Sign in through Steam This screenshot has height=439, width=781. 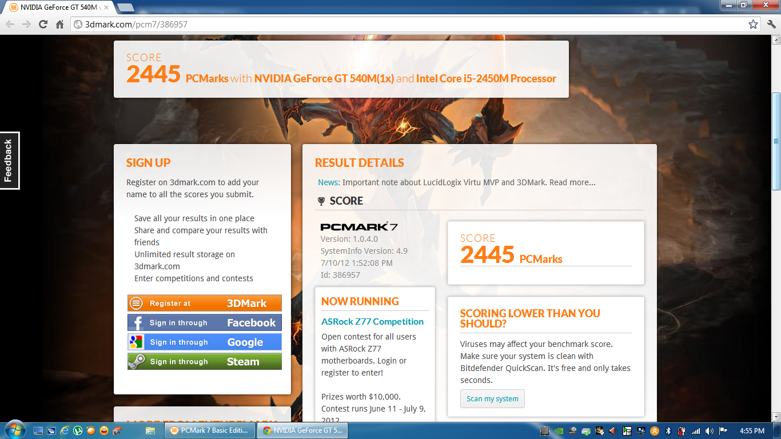click(205, 361)
